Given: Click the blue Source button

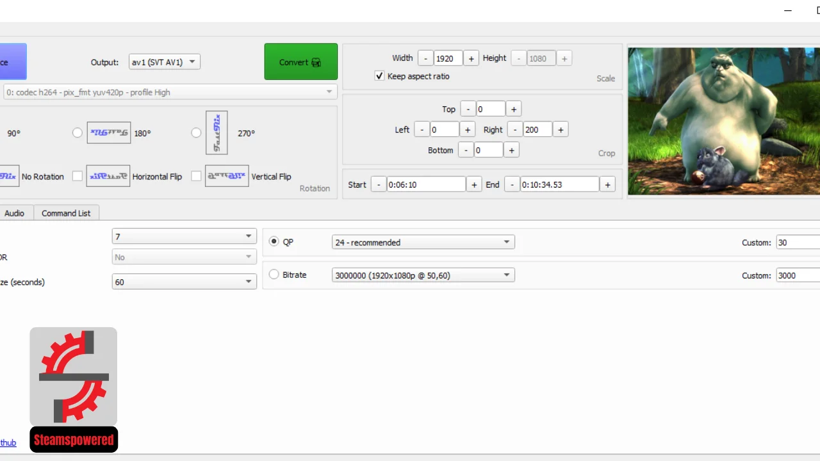Looking at the screenshot, I should [x=13, y=61].
